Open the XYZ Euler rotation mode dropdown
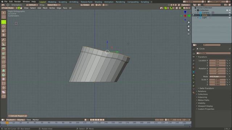232x130 pixels. point(217,77)
